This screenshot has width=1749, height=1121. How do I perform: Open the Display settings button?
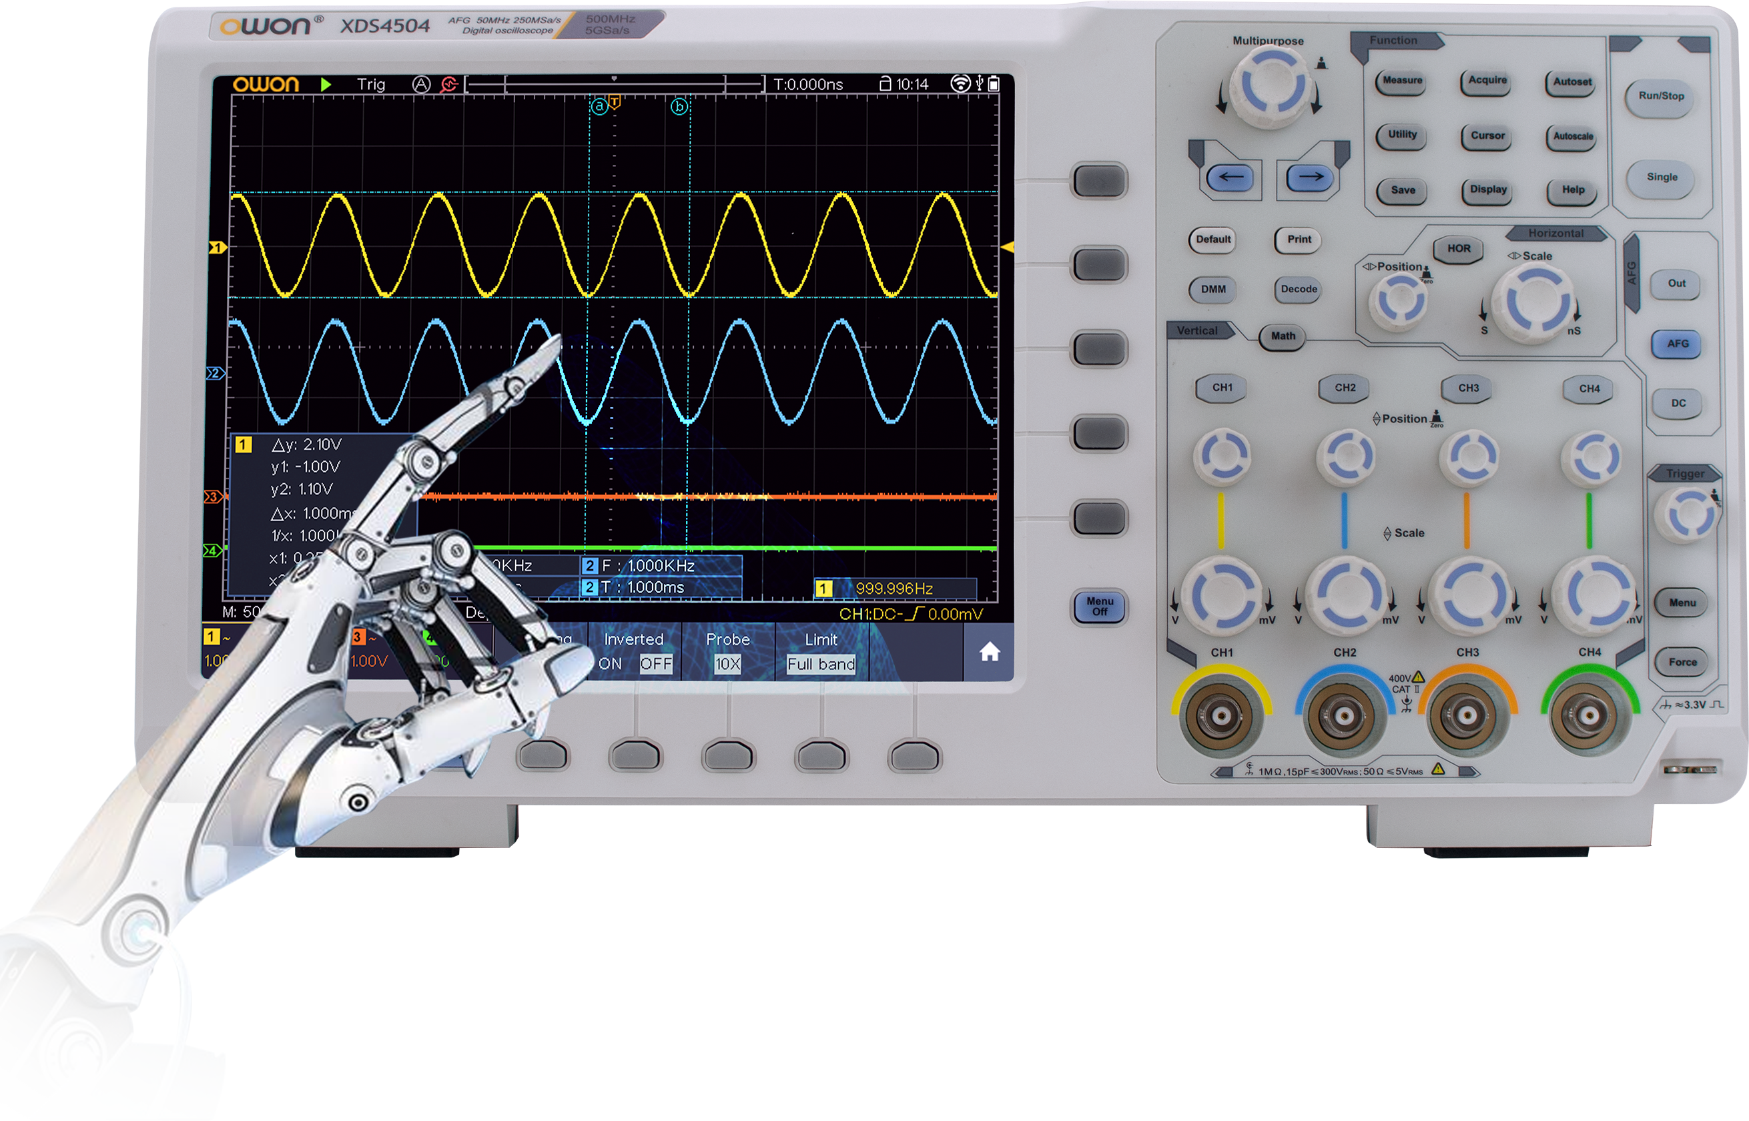click(1487, 190)
